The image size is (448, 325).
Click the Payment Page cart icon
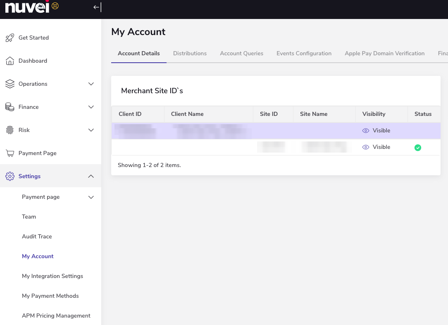pyautogui.click(x=10, y=153)
